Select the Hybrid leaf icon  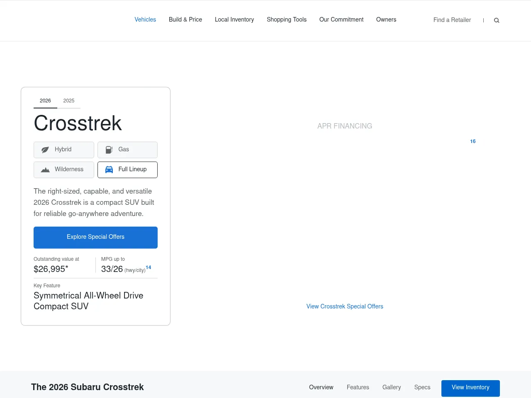point(45,150)
